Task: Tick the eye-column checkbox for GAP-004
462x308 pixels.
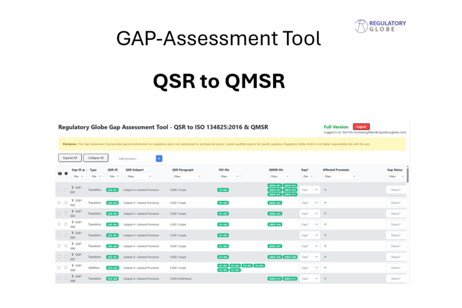Action: tap(59, 224)
